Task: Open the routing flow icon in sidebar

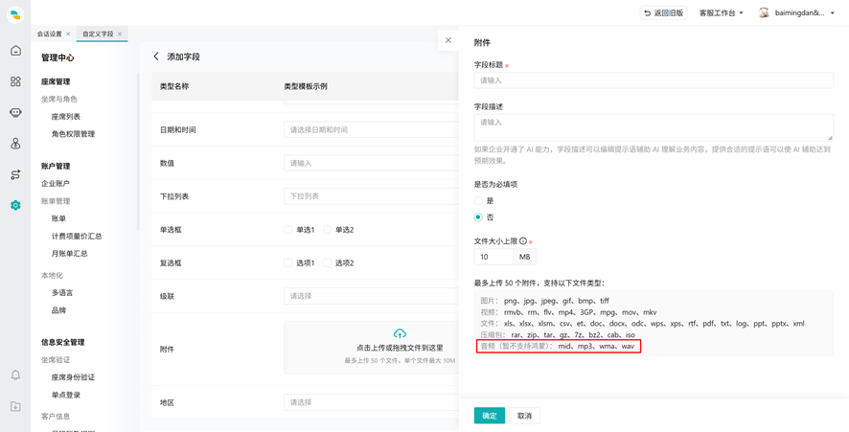Action: click(15, 174)
